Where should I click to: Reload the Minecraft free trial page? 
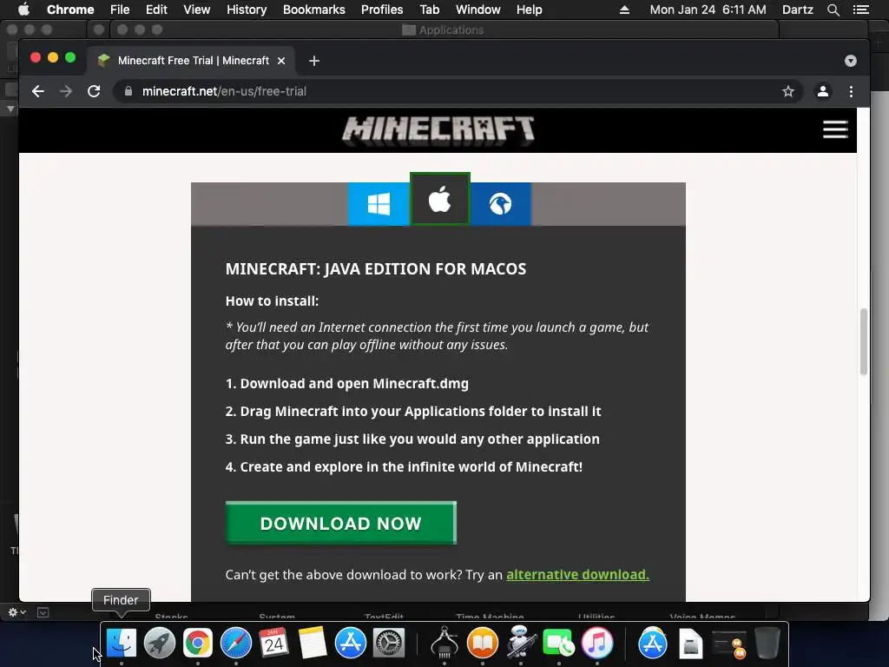point(94,91)
